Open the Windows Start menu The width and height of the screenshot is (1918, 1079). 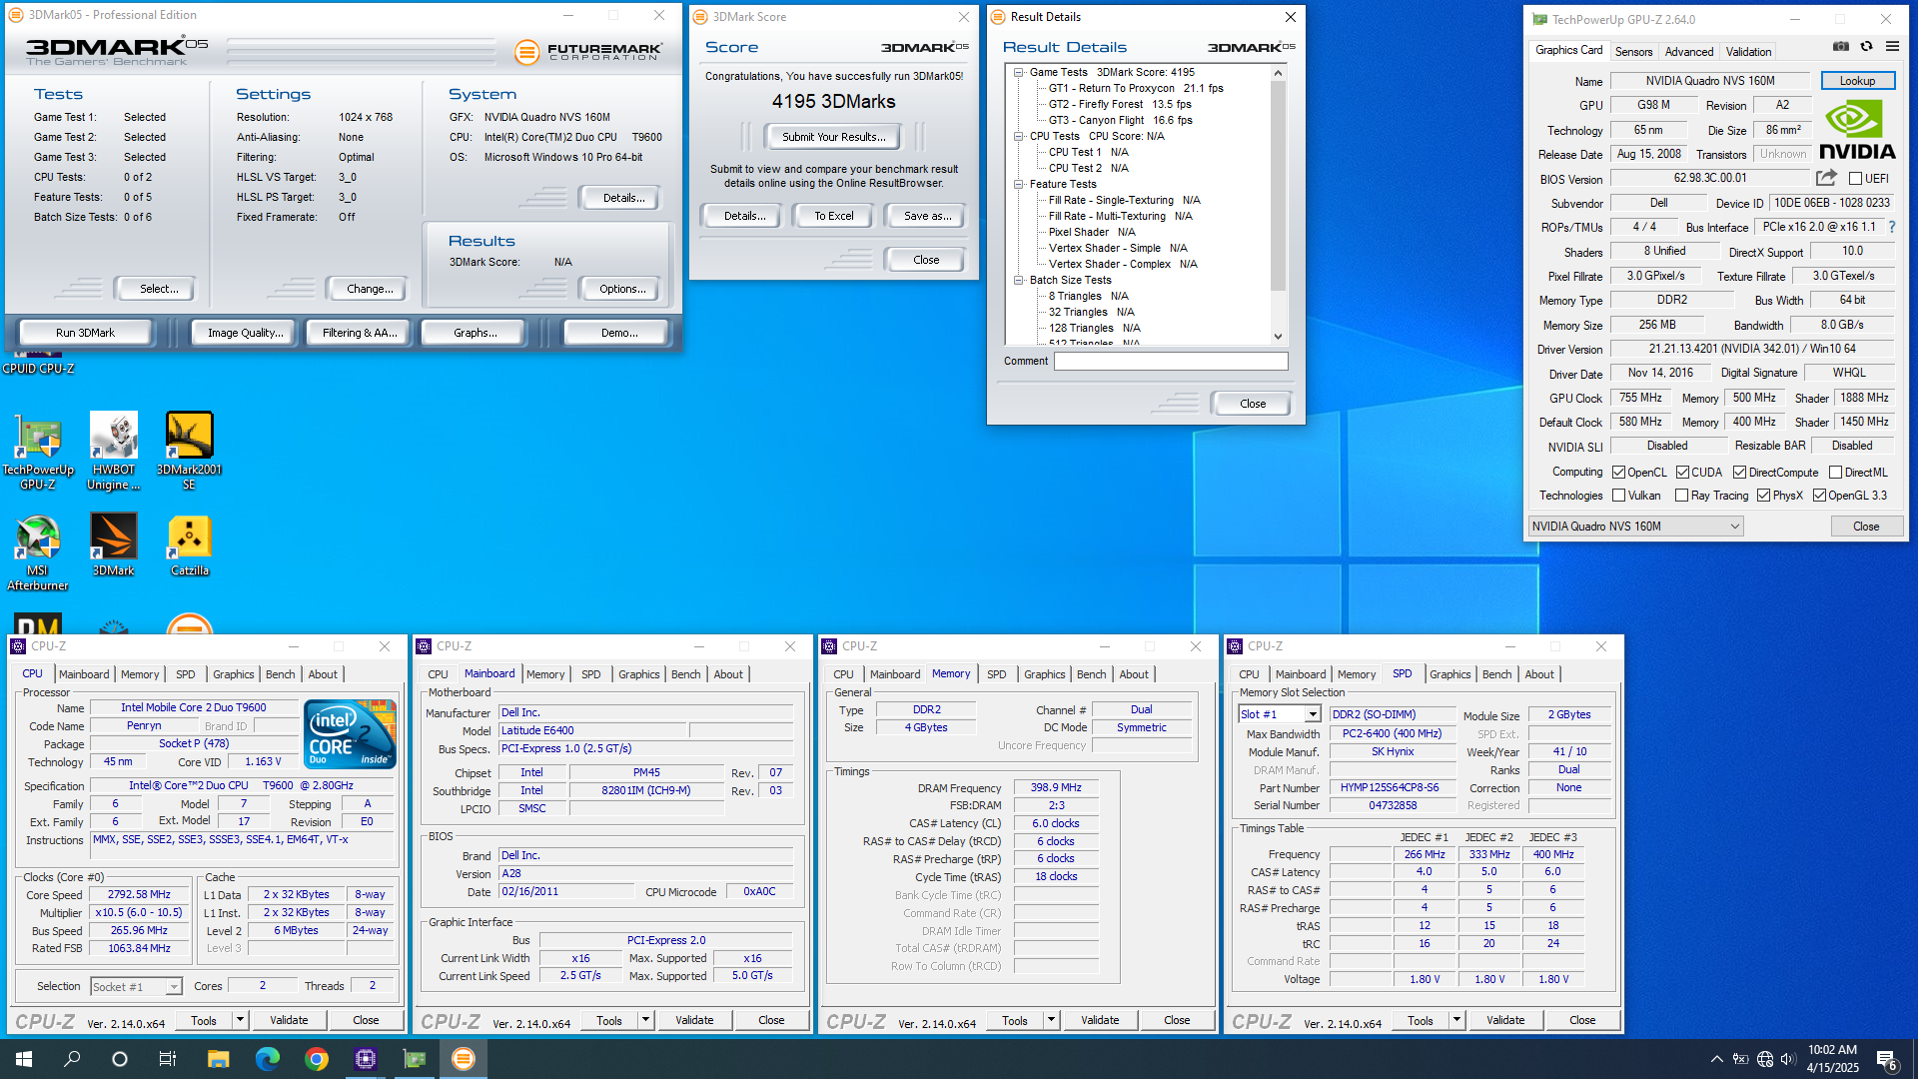tap(24, 1059)
